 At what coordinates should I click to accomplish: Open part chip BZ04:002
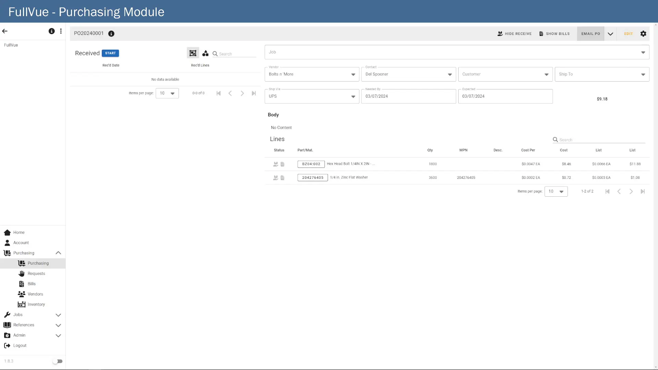(x=311, y=164)
